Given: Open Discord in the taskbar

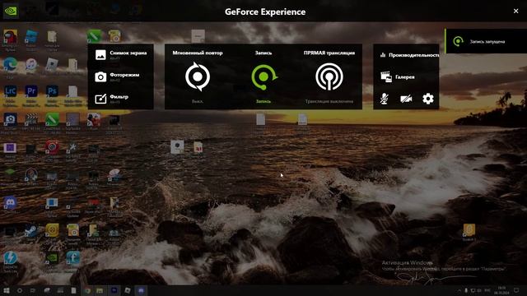Looking at the screenshot, I should 141,290.
